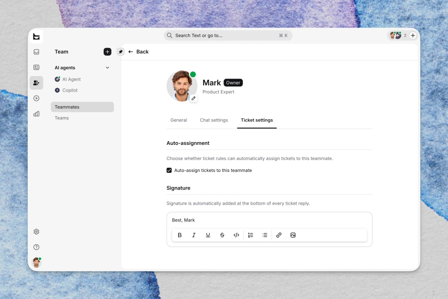Click the 'Signature' section heading
The image size is (448, 299).
tap(178, 188)
